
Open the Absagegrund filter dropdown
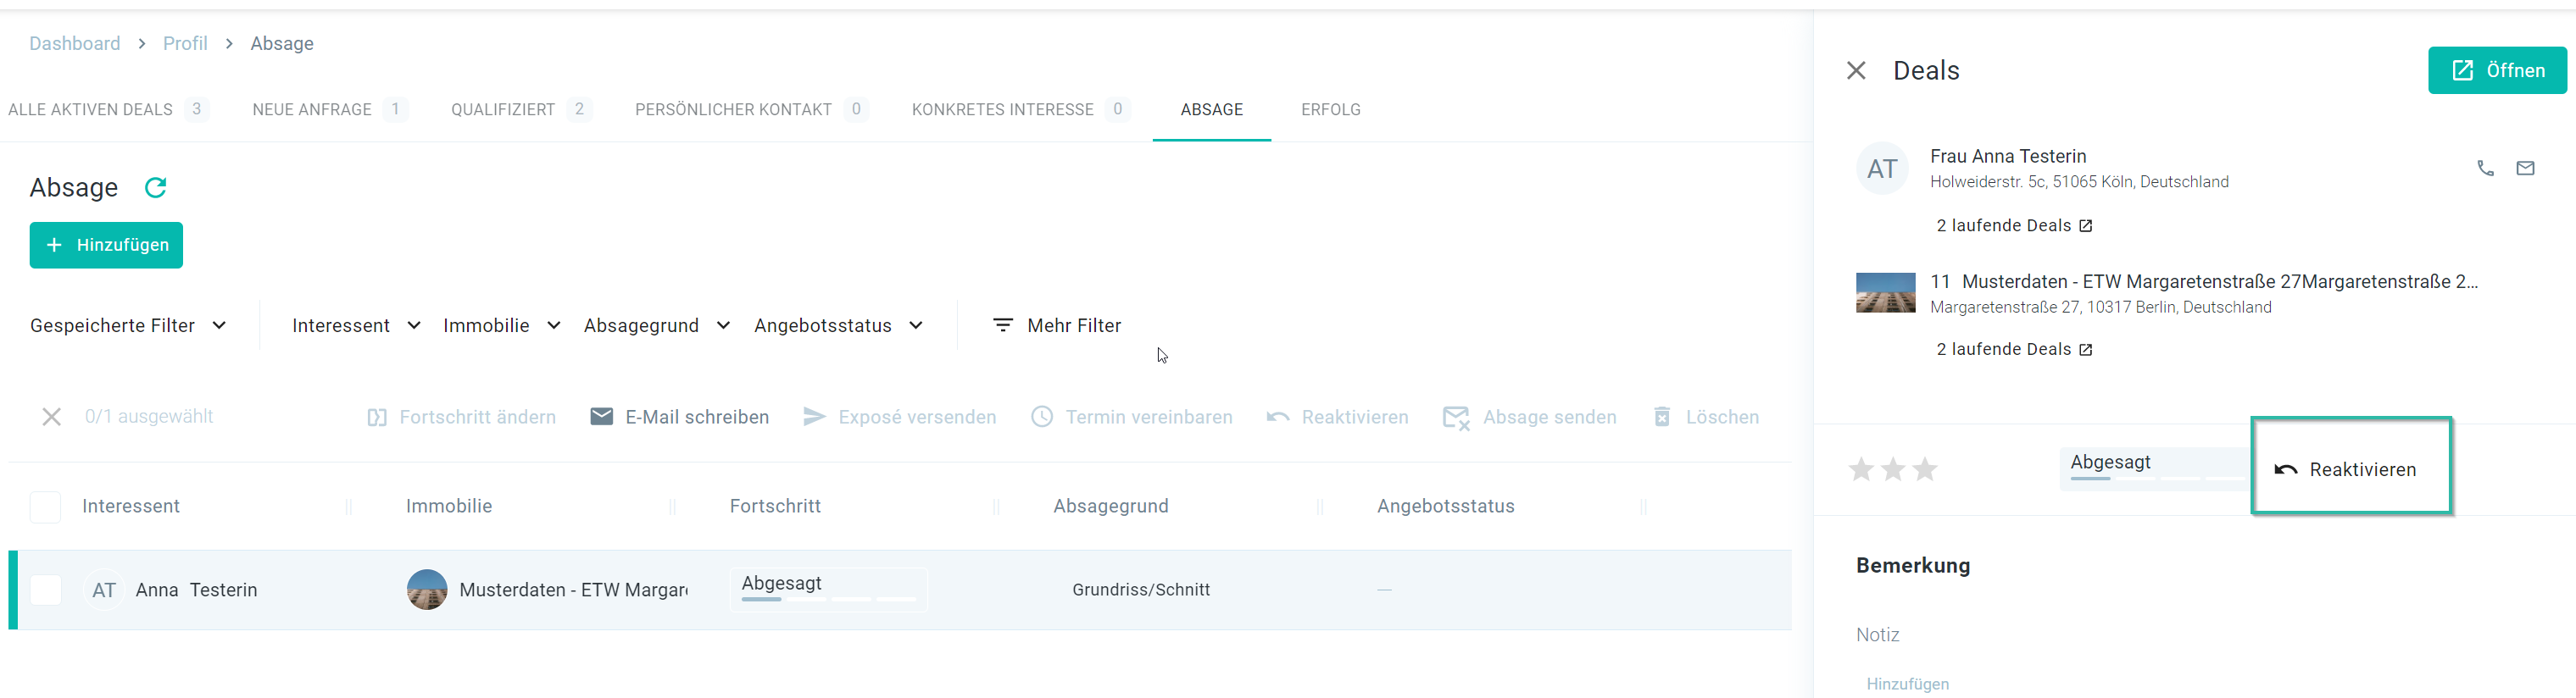pos(656,326)
